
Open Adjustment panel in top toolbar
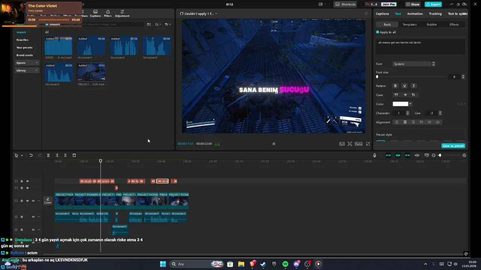tap(122, 13)
